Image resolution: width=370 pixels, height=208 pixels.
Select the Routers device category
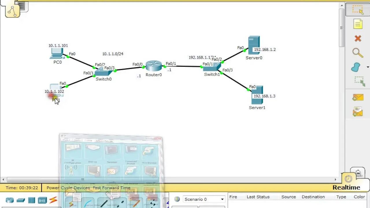[10, 200]
